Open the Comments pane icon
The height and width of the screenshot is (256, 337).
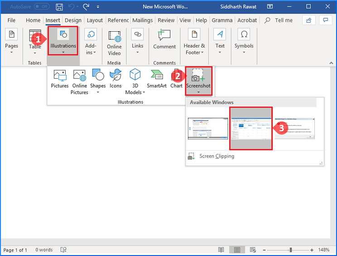coord(326,20)
